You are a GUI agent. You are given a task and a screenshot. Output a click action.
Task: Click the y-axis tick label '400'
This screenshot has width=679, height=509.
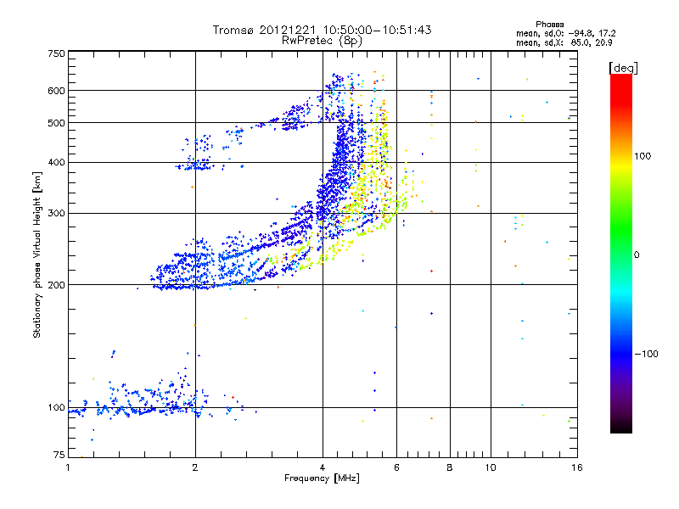coord(56,162)
